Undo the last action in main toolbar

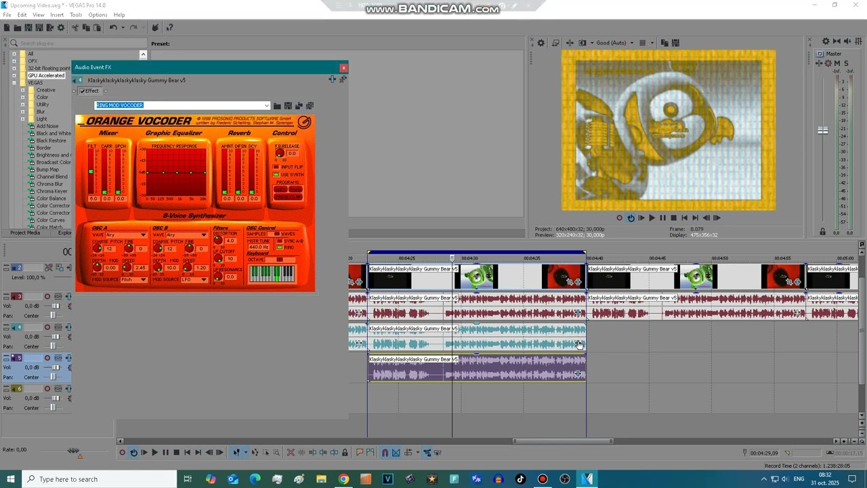(x=113, y=28)
